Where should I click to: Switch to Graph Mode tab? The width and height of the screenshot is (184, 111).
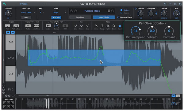pos(104,17)
